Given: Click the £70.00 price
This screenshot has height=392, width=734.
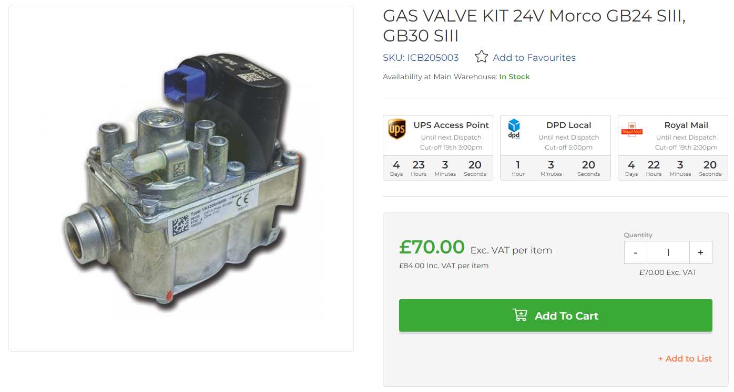Looking at the screenshot, I should (432, 247).
